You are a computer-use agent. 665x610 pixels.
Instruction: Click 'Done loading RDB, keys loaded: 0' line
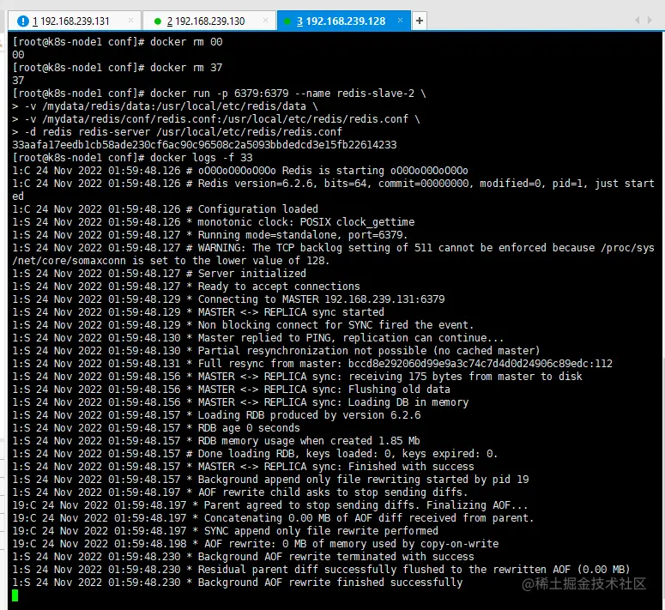click(255, 454)
